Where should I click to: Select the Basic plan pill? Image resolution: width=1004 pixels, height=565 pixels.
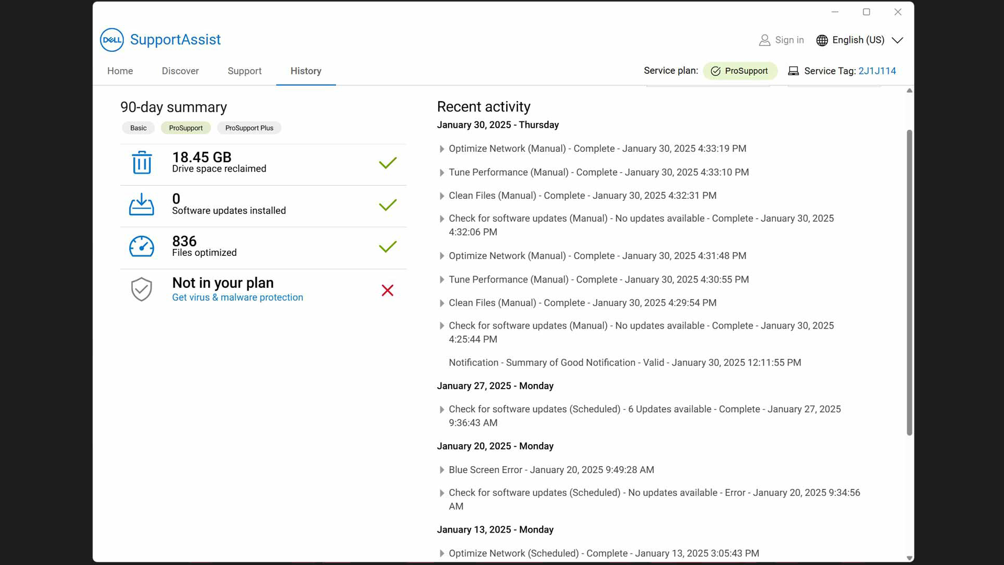pyautogui.click(x=138, y=128)
